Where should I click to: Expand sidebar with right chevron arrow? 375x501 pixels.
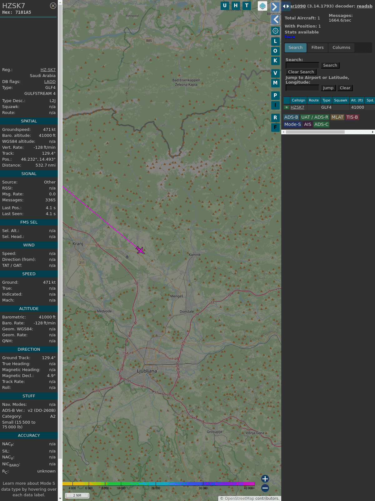coord(275,7)
